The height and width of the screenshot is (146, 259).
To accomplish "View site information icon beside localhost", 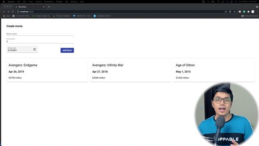I will coord(18,12).
